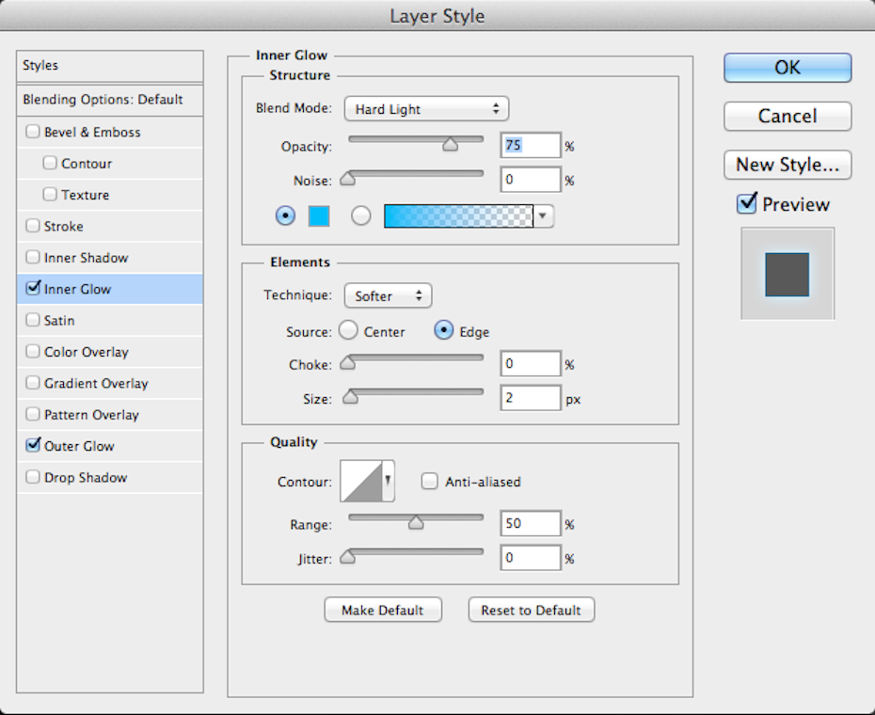
Task: Click the Noise slider handle
Action: [348, 179]
